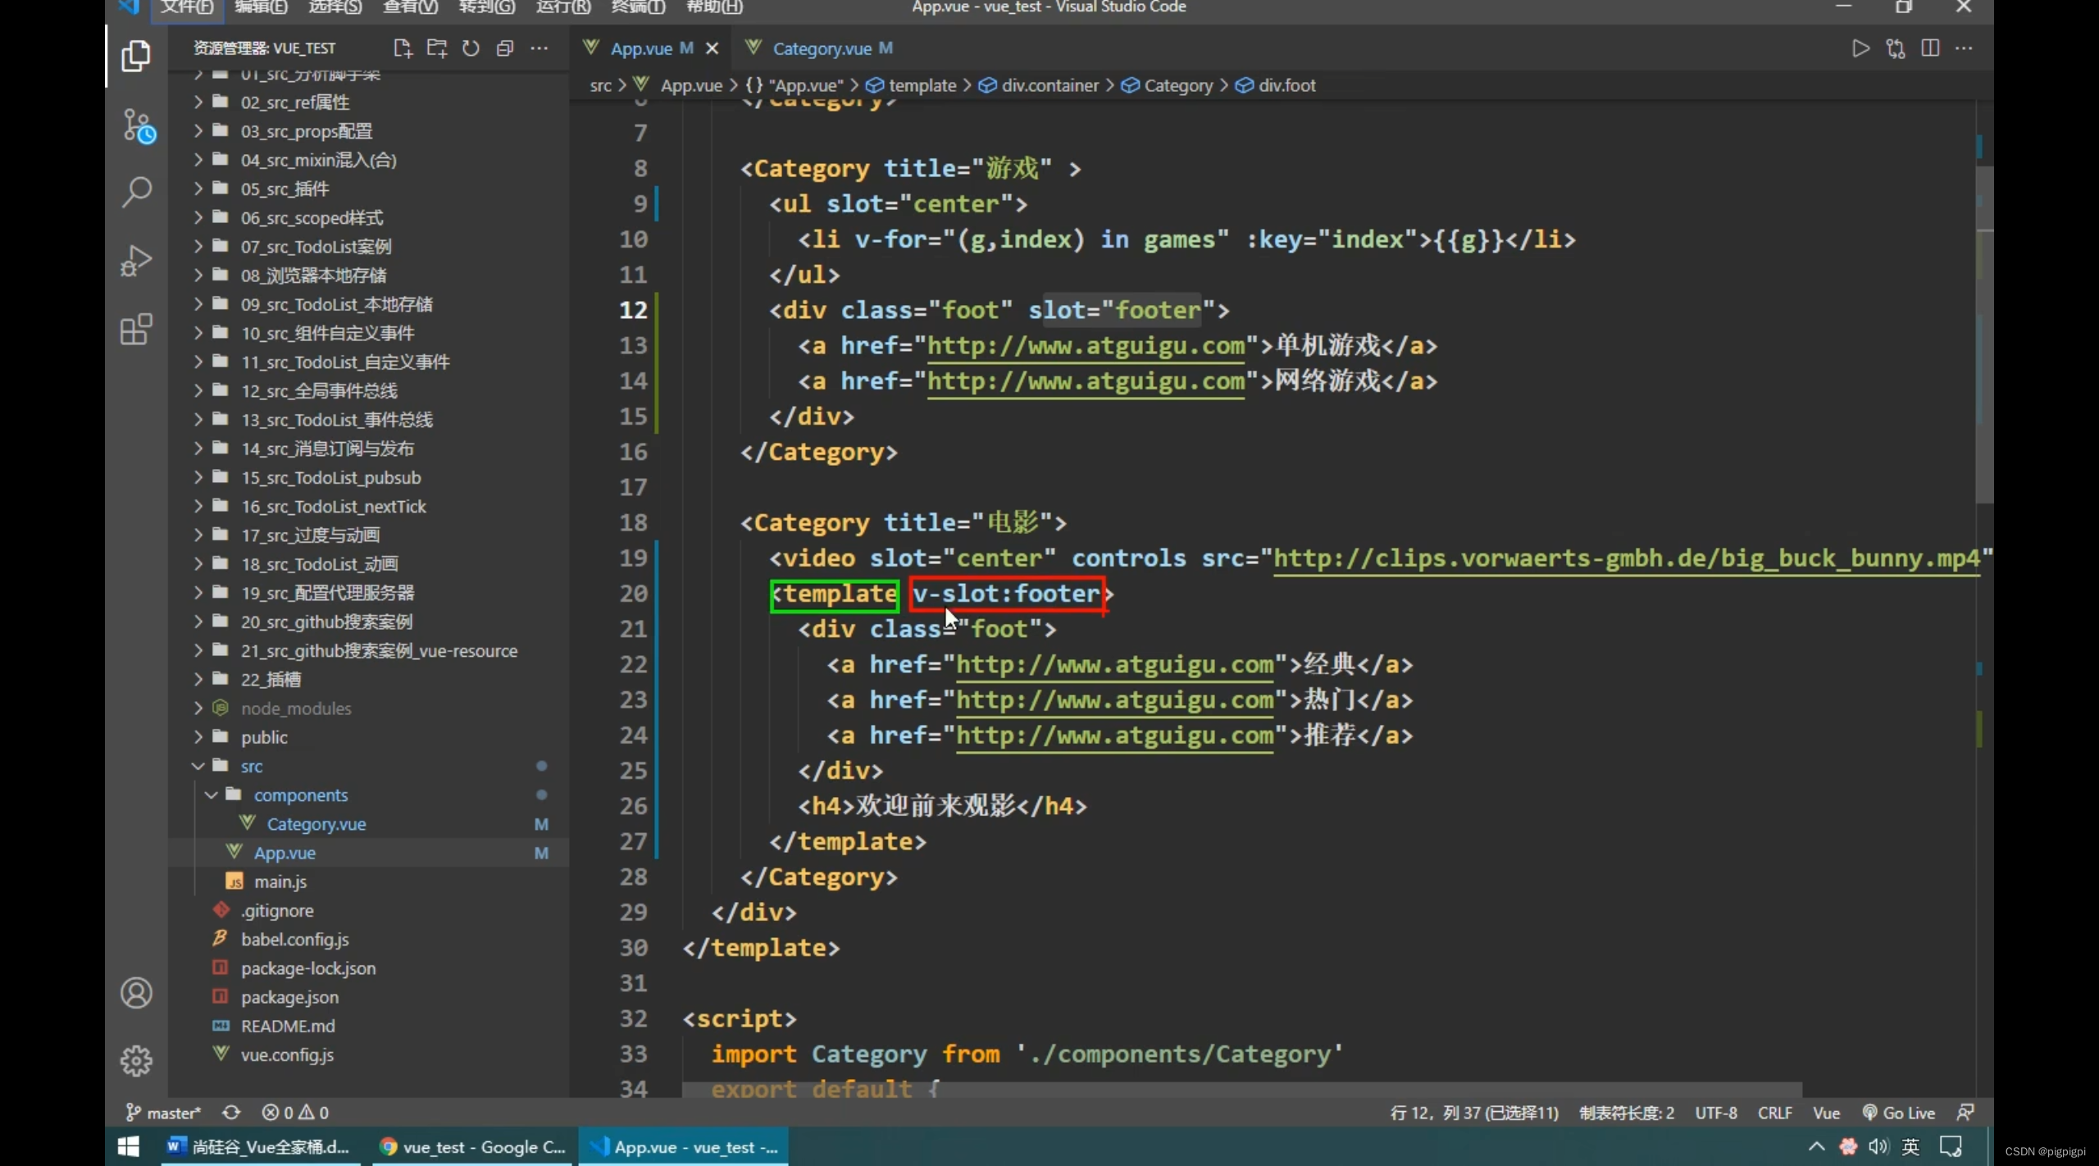Expand the public folder
The image size is (2099, 1166).
tap(369, 737)
